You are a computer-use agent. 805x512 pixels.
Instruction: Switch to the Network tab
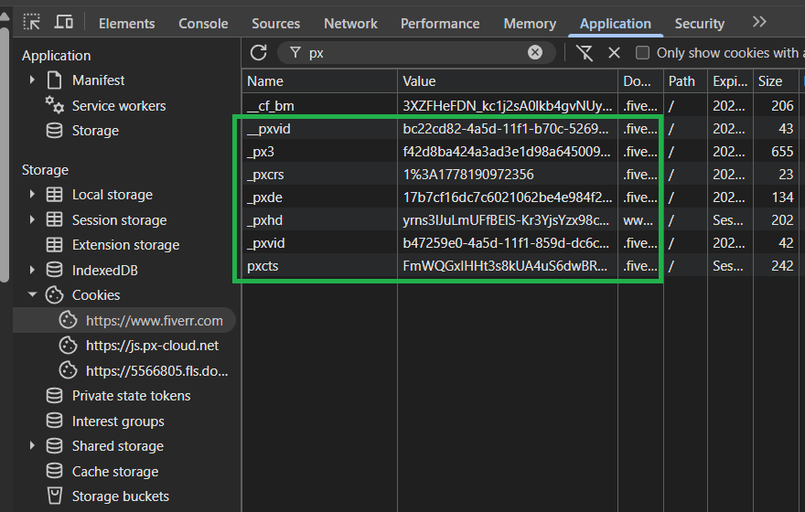pyautogui.click(x=350, y=24)
